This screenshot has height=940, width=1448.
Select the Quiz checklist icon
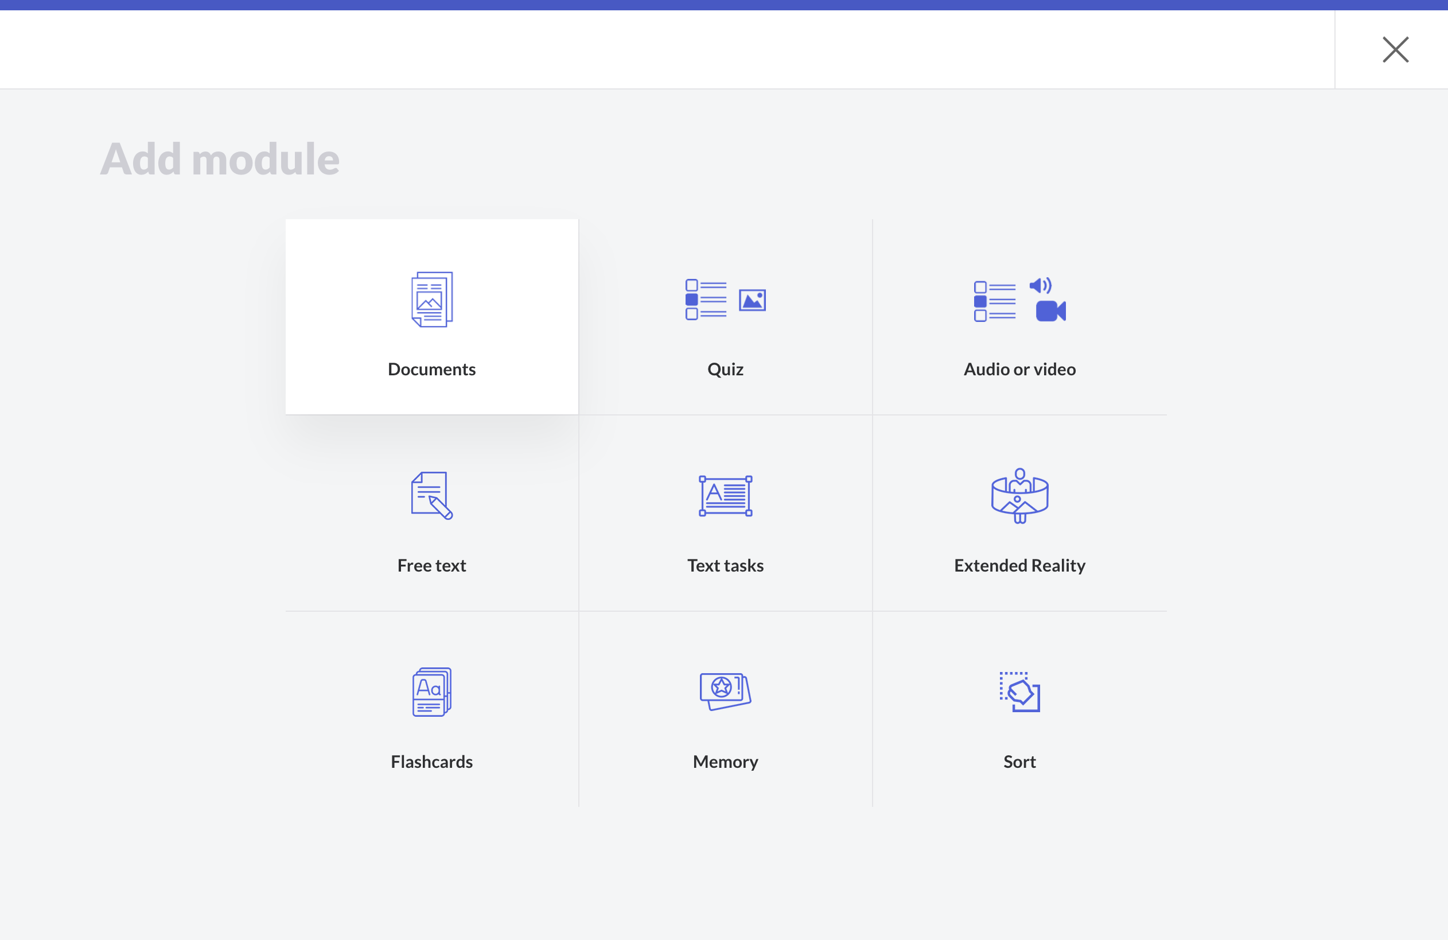pos(706,300)
